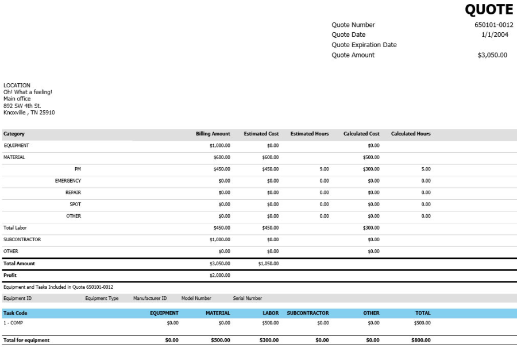Screen dimensions: 517x348
Task: Select the Quote Number label
Action: pos(353,25)
